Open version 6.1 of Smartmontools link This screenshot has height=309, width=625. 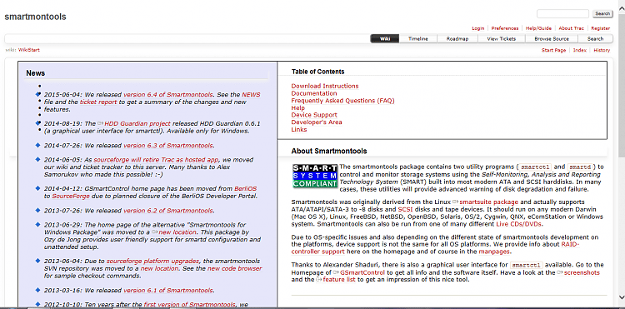click(168, 291)
